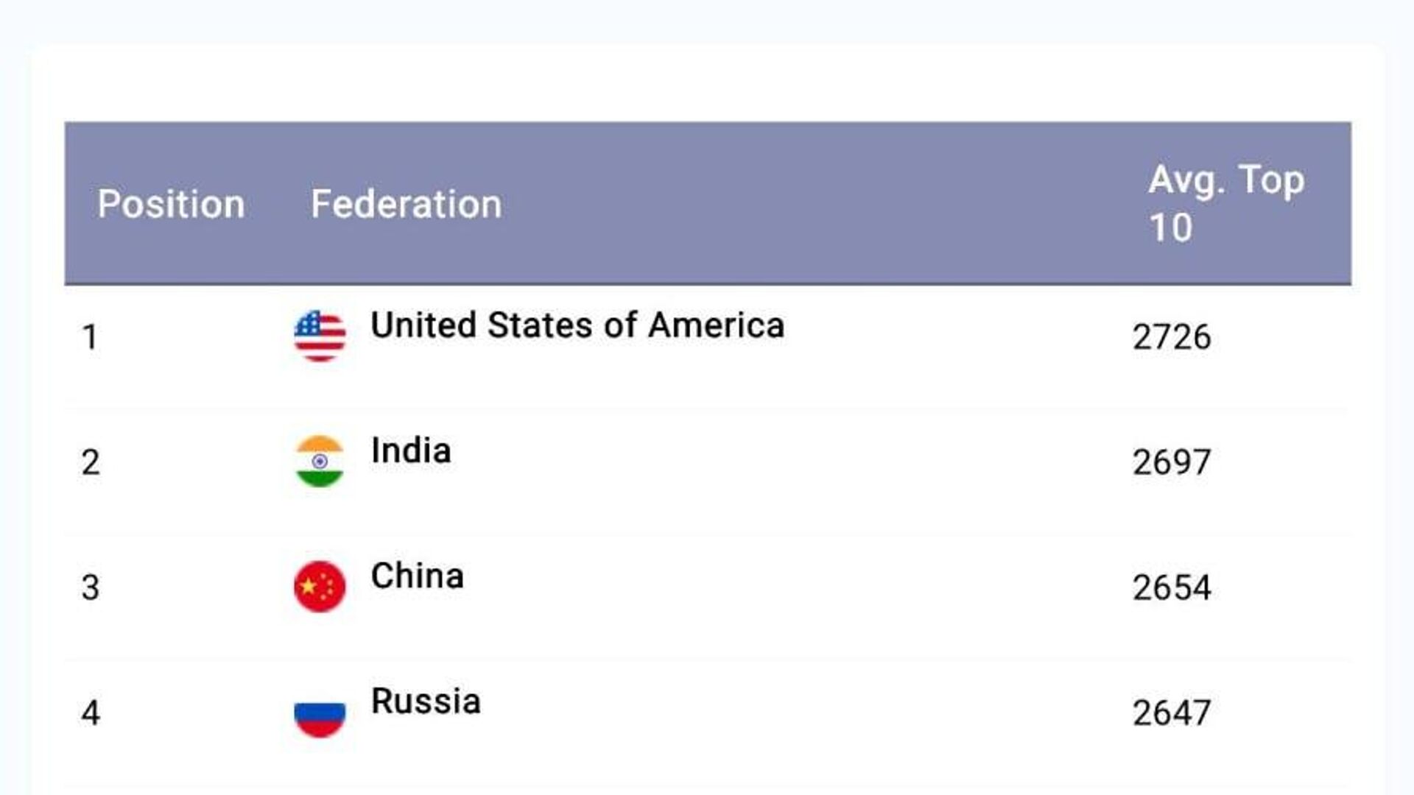Click the blank card area above the table header
The height and width of the screenshot is (795, 1414).
tap(707, 82)
